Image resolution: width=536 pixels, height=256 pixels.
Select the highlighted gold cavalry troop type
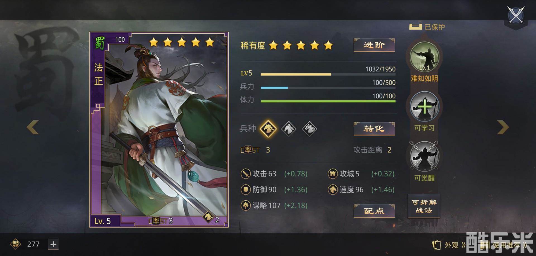coord(268,129)
